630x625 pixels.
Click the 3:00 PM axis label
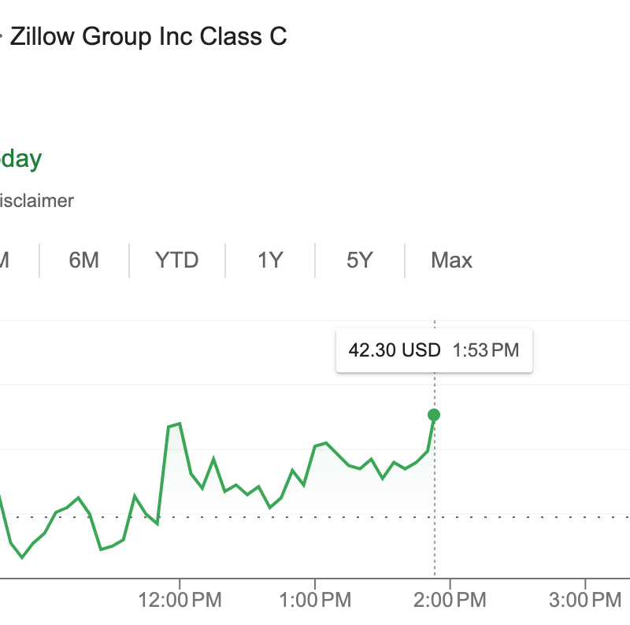pyautogui.click(x=585, y=601)
